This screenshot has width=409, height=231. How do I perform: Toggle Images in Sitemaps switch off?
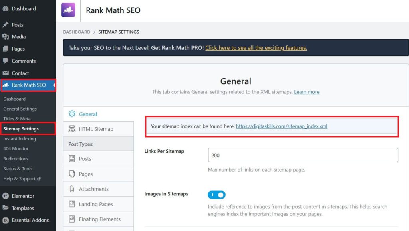(216, 195)
